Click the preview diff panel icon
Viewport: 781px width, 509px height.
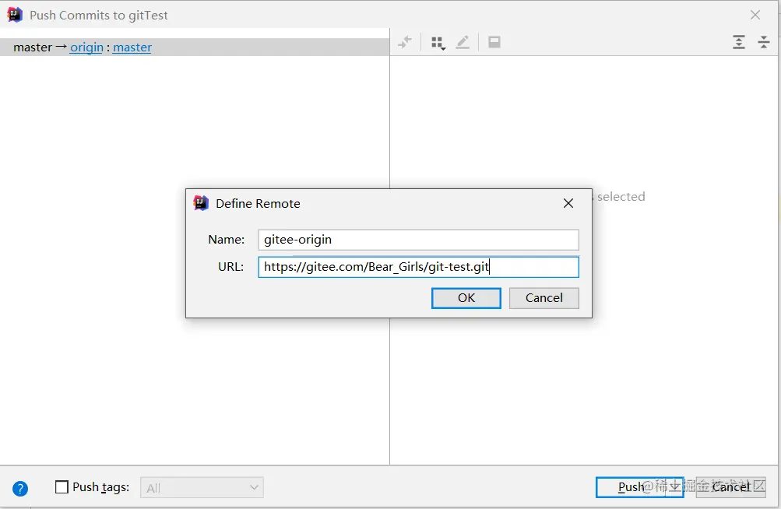click(x=494, y=42)
